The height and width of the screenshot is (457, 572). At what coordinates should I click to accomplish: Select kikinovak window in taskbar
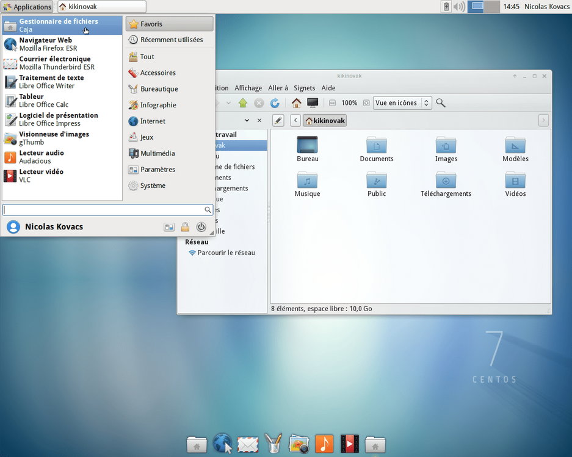coord(102,7)
